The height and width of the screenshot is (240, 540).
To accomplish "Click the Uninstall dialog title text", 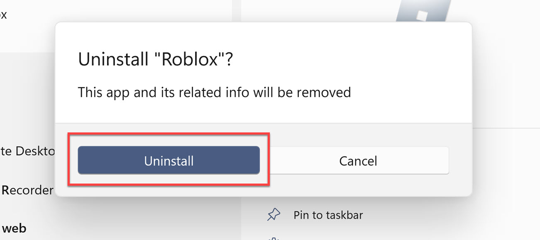I will (155, 58).
